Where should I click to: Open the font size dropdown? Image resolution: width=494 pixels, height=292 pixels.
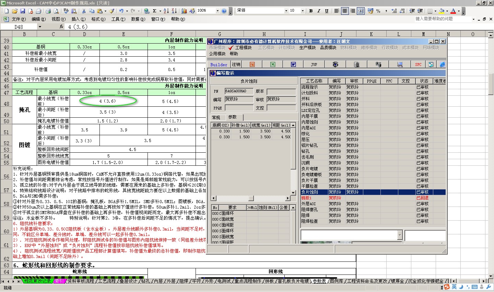302,11
